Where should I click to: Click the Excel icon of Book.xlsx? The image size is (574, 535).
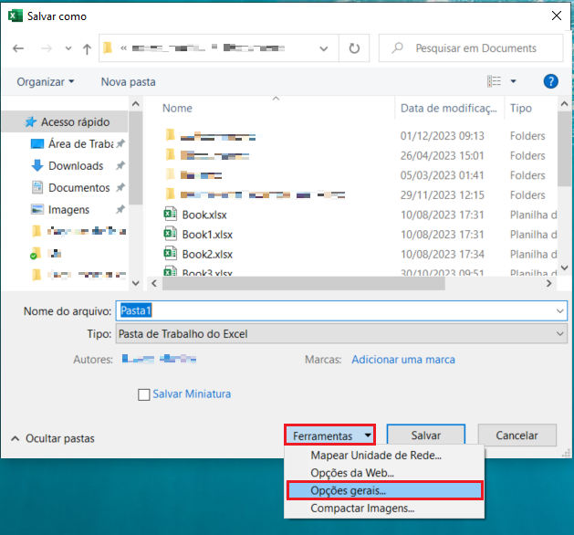click(170, 214)
